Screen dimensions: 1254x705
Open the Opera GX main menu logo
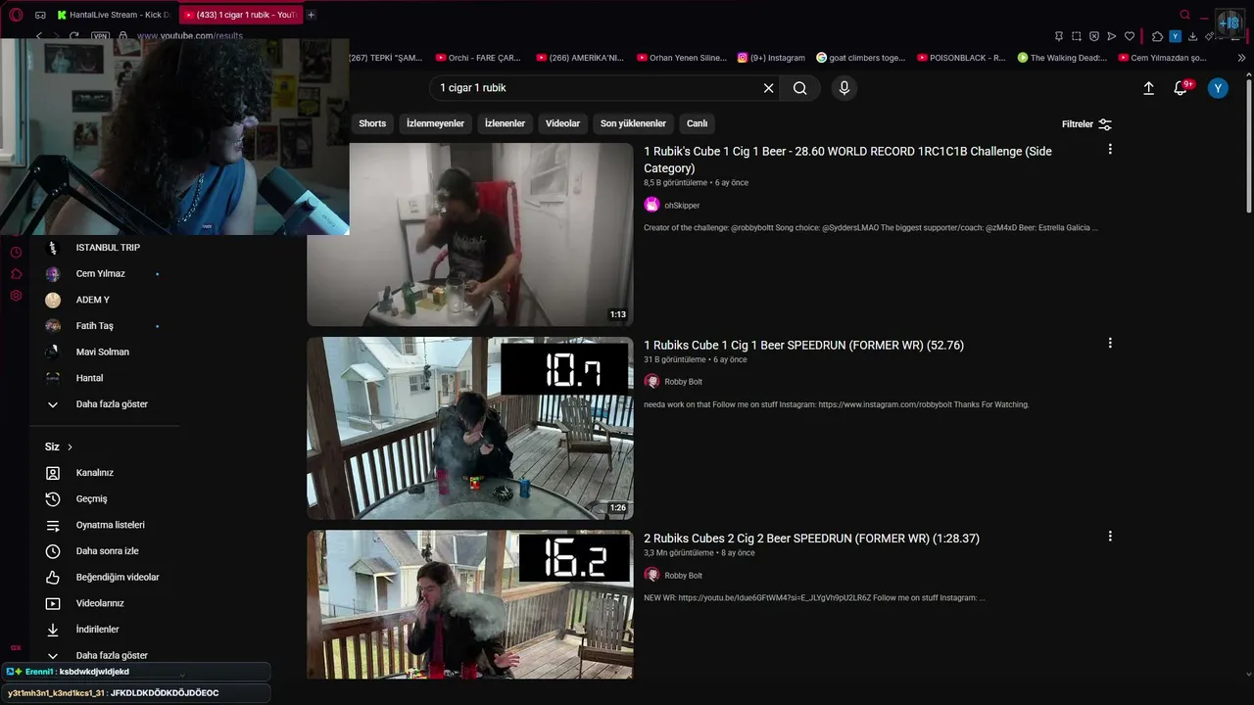(x=16, y=15)
